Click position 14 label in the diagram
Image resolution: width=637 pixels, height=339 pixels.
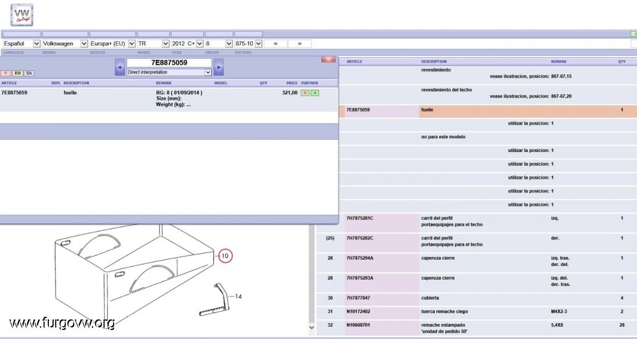click(x=238, y=297)
